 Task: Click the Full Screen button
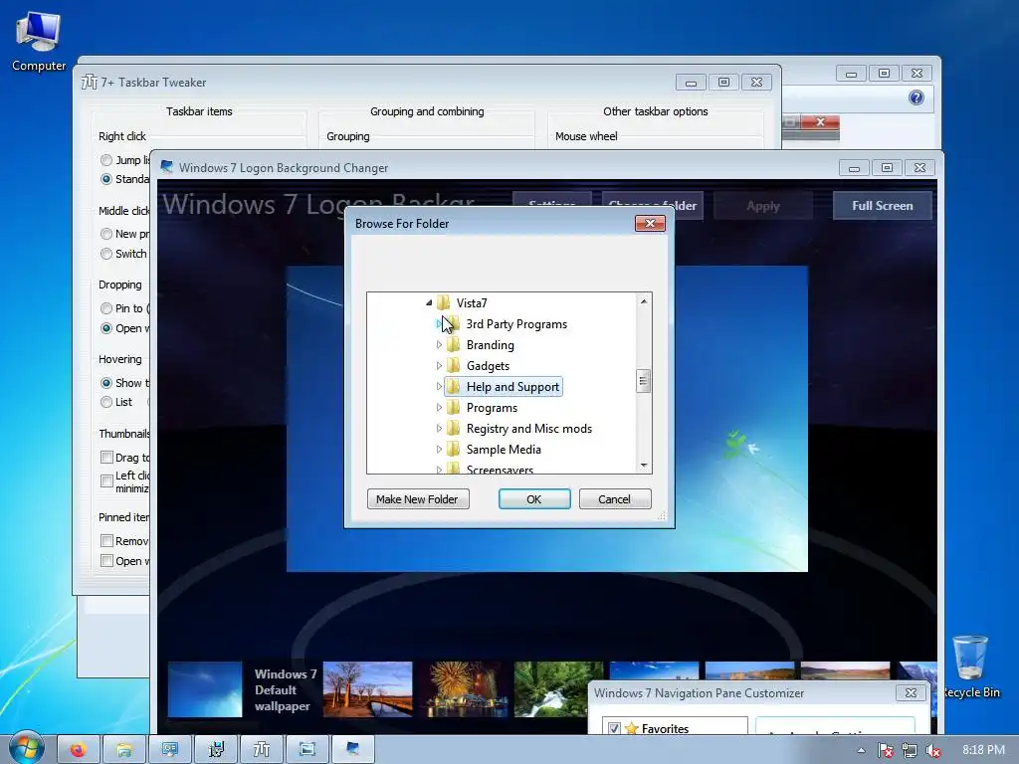click(882, 206)
